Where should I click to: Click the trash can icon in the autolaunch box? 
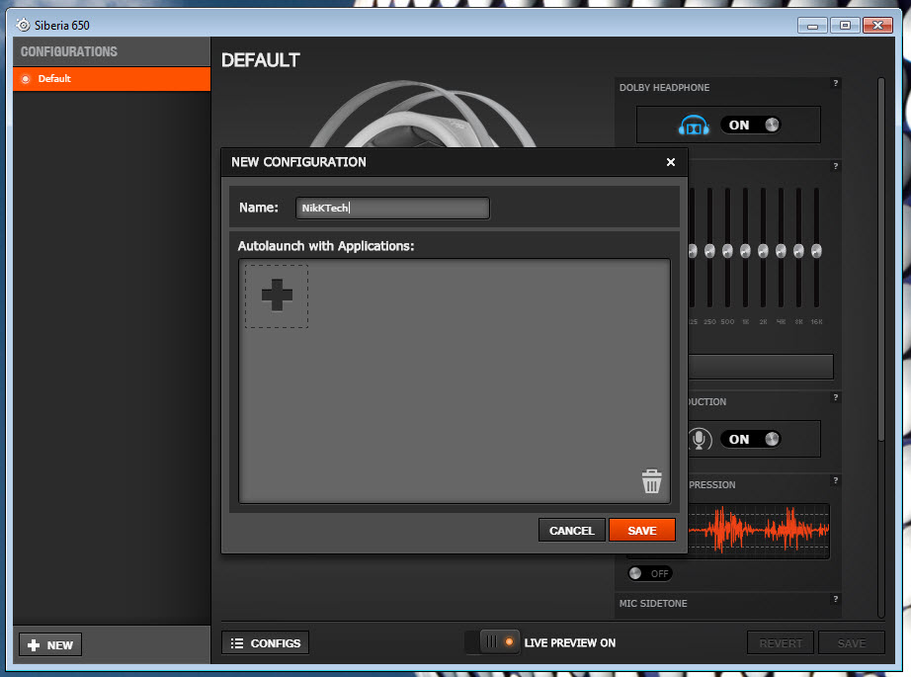tap(651, 481)
